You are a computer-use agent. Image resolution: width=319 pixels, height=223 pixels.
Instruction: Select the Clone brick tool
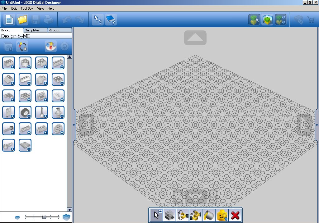169,215
